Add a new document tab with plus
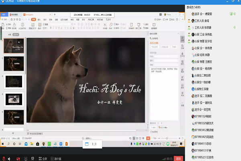Viewport: 241px width, 161px height. tap(55, 14)
